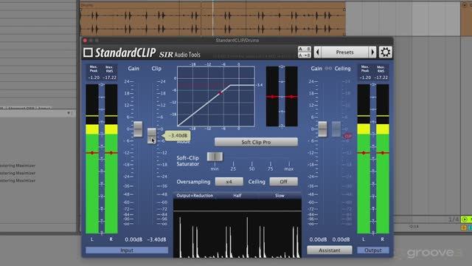Viewport: 472px width, 266px height.
Task: Grab the Clip threshold fader handle
Action: (x=151, y=135)
